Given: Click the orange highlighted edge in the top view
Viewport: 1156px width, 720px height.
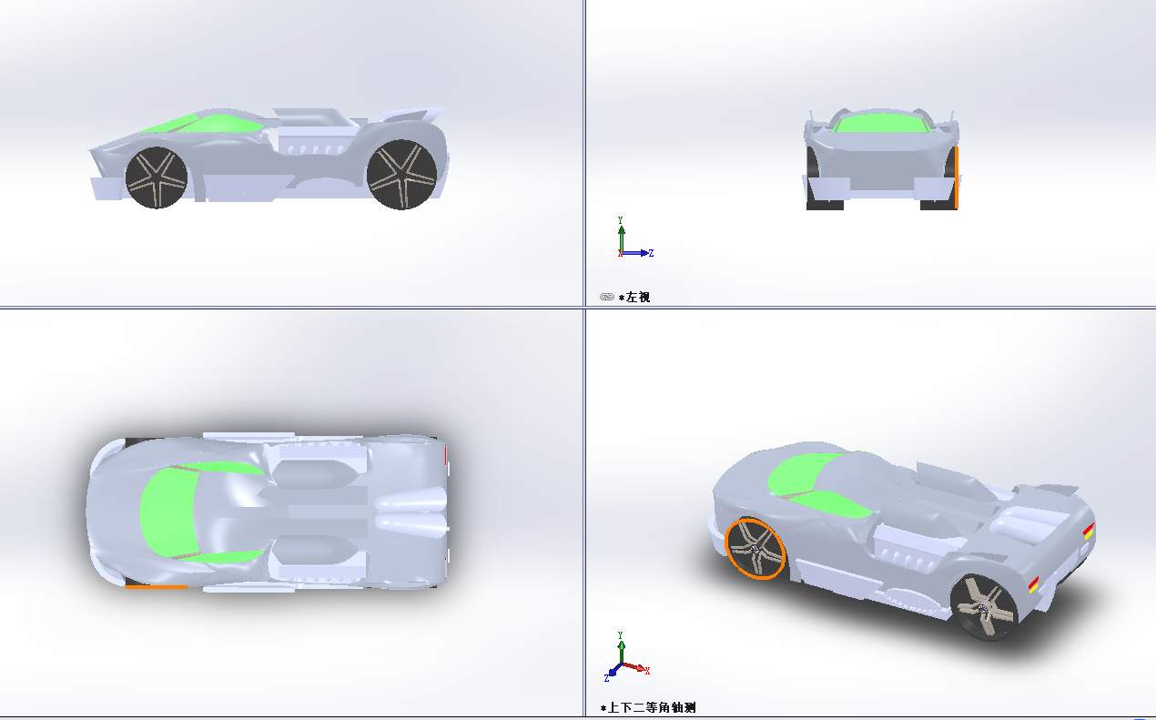Looking at the screenshot, I should (156, 587).
